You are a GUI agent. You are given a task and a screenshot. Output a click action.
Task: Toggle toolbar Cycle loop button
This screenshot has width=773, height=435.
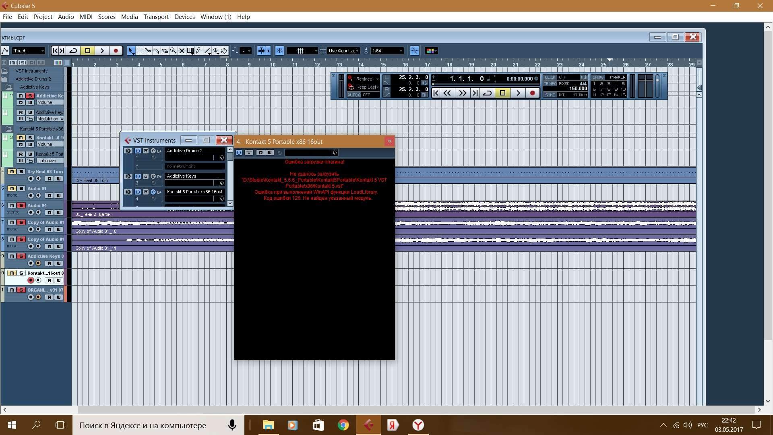(73, 51)
